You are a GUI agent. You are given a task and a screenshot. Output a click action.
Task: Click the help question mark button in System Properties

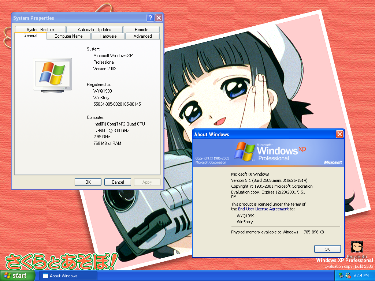pos(150,18)
